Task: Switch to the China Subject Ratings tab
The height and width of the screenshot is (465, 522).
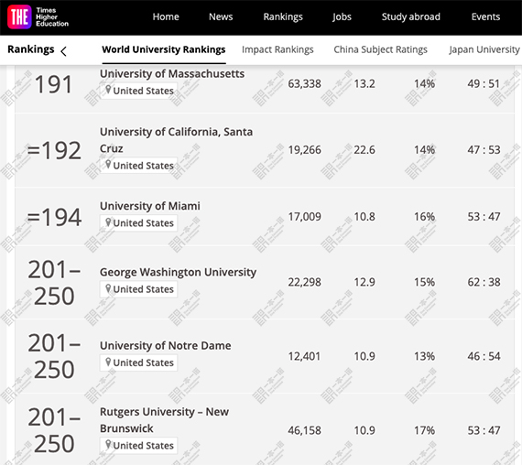Action: point(381,49)
